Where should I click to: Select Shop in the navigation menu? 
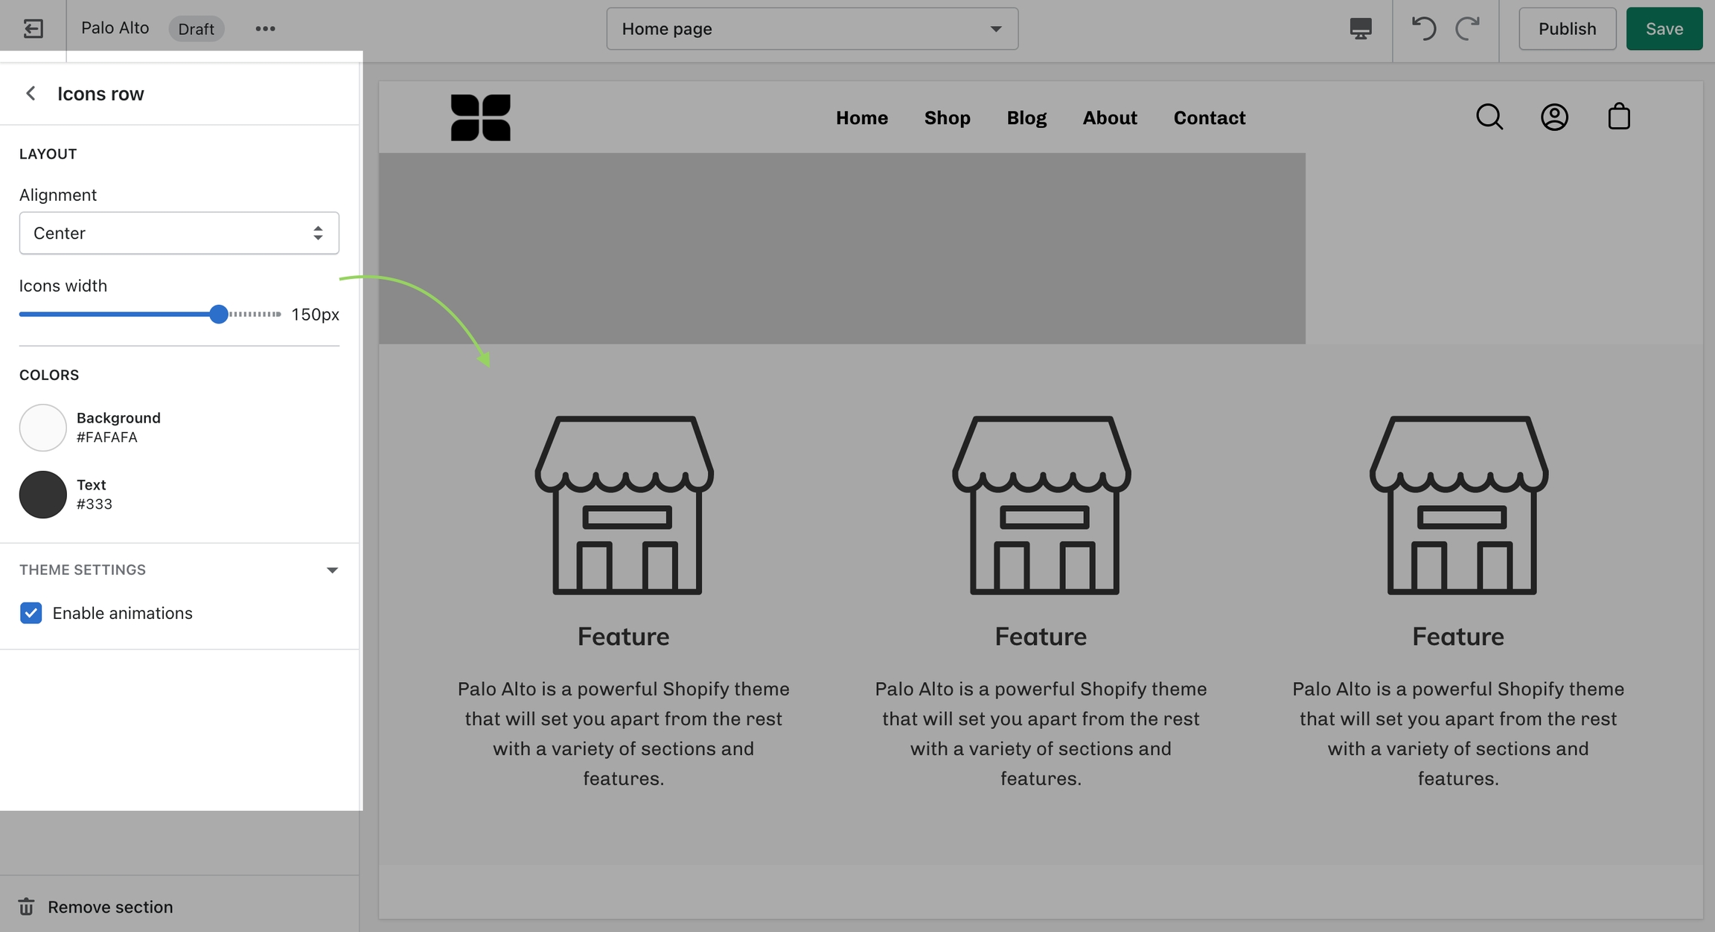[x=947, y=118]
